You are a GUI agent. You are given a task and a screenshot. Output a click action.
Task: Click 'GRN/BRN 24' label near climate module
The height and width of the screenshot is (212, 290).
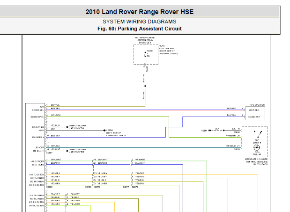click(233, 136)
